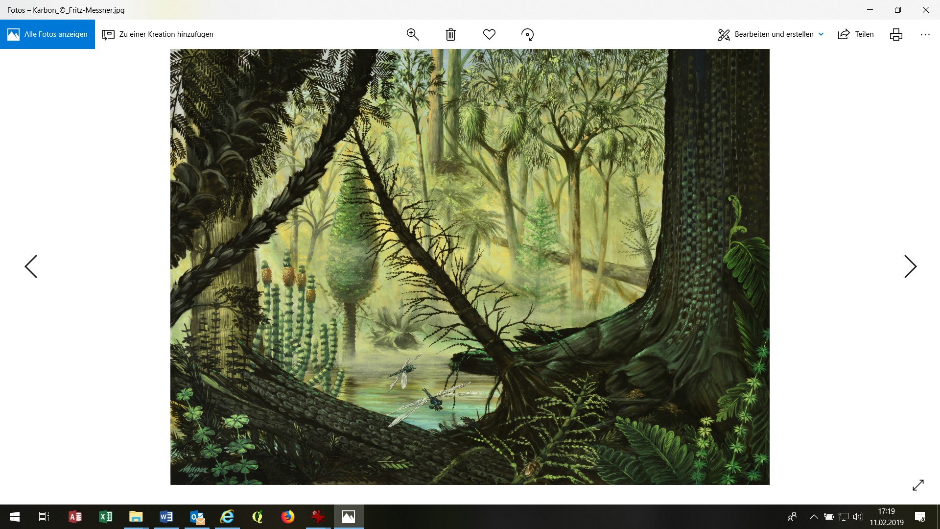Check battery status icon in tray
Screen dimensions: 940x529
pos(828,517)
